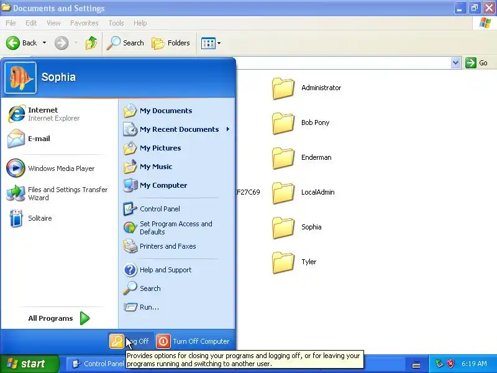
Task: Minimize the Documents and Settings window
Action: coord(460,8)
